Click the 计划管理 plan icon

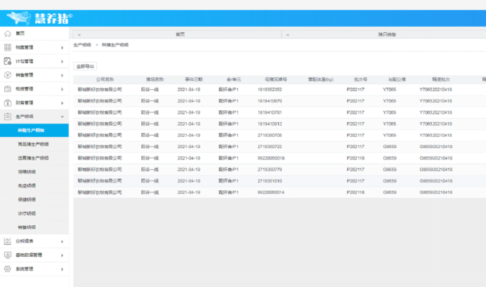8,61
